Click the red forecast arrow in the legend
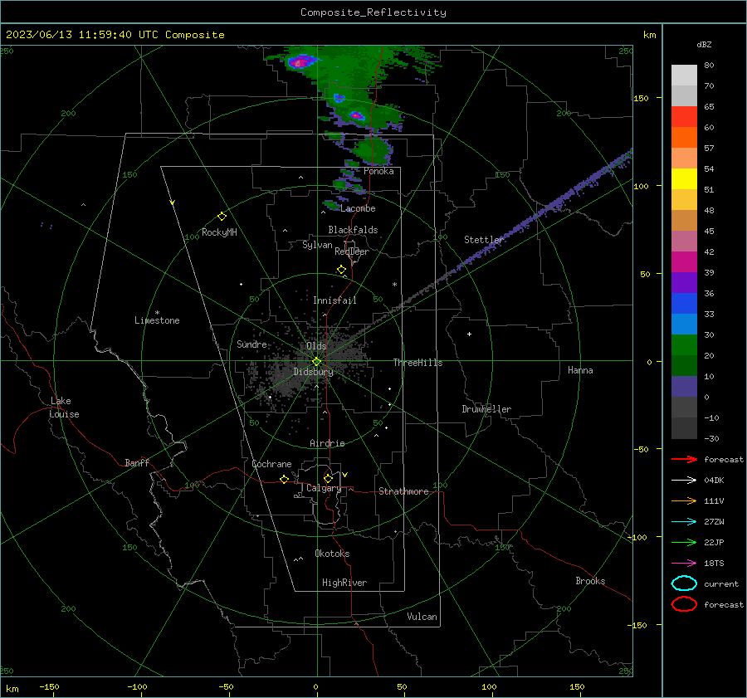Image resolution: width=747 pixels, height=698 pixels. pyautogui.click(x=684, y=459)
